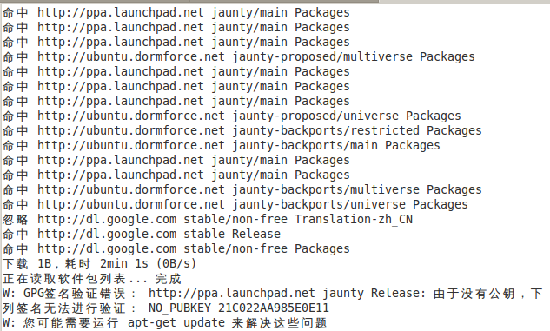Viewport: 550px width, 331px height.
Task: Click the apt-get update command text
Action: click(x=176, y=323)
